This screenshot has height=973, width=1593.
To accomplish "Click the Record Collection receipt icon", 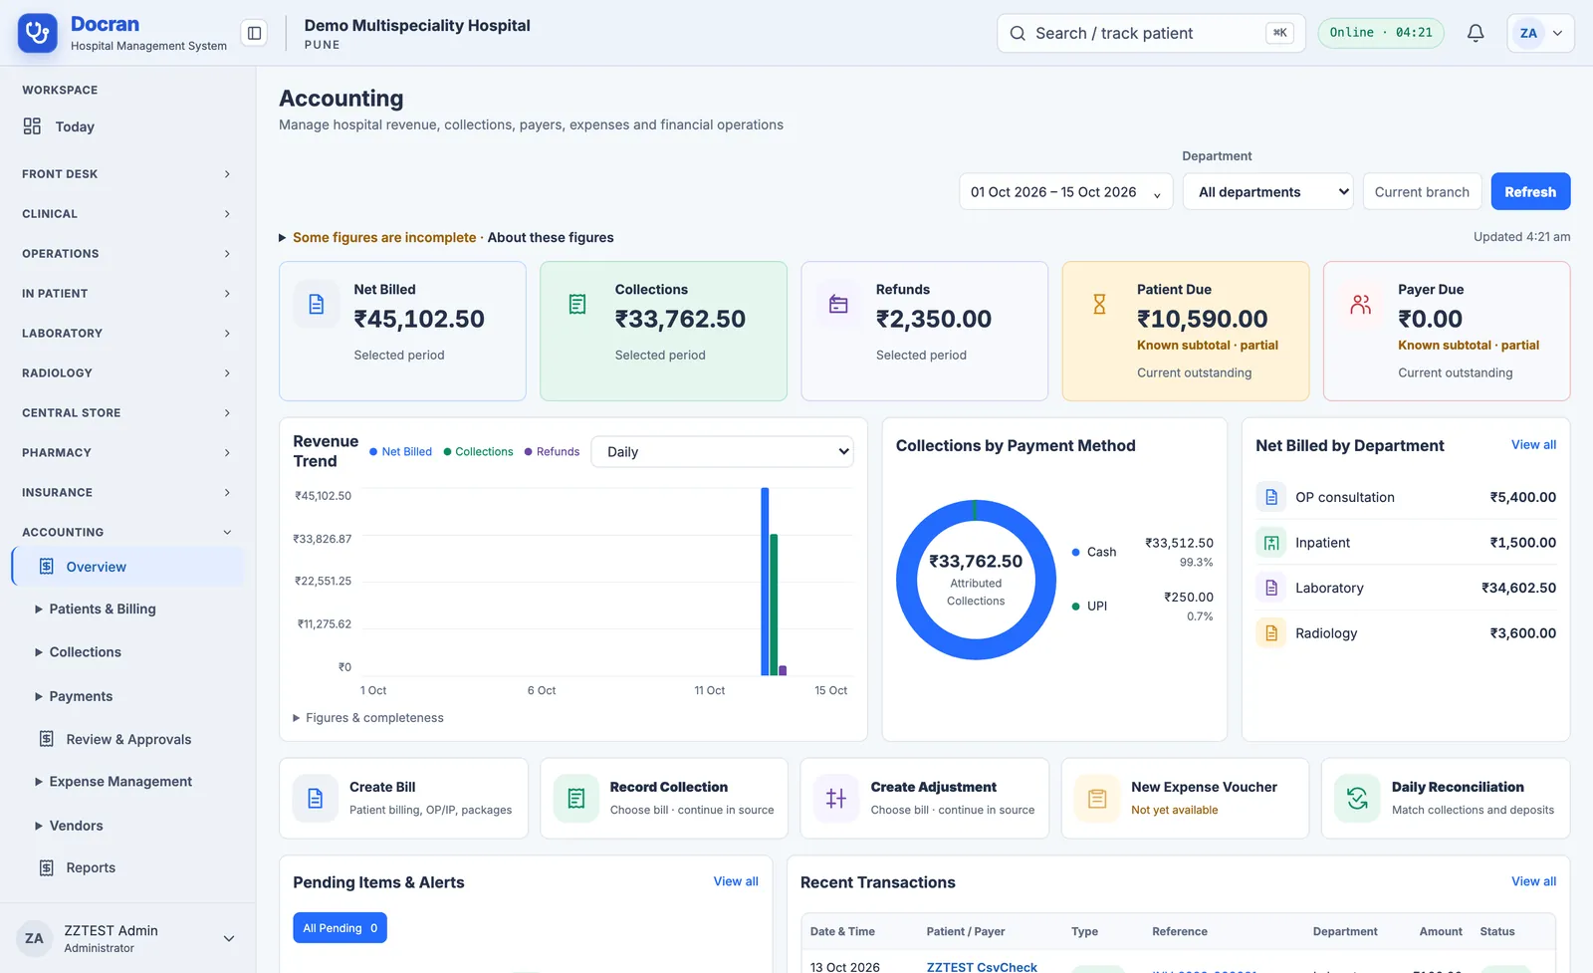I will point(576,799).
